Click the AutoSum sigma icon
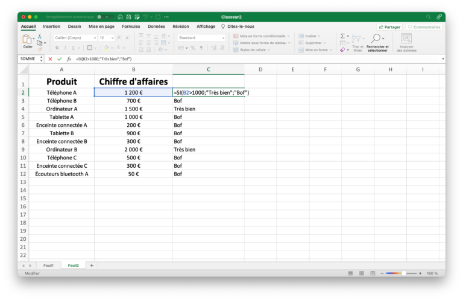The height and width of the screenshot is (300, 463). point(342,36)
